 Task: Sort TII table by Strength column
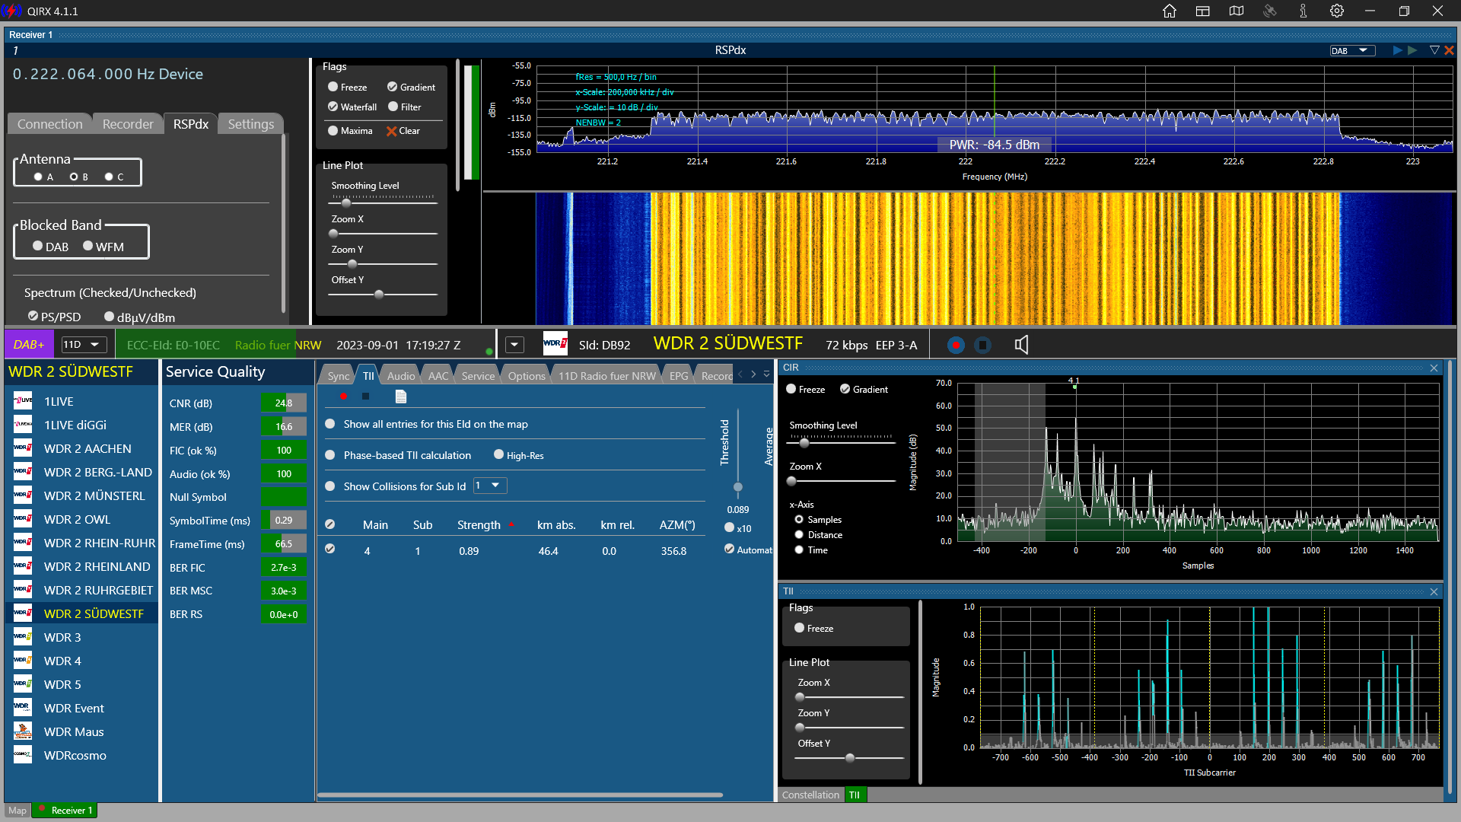click(479, 525)
